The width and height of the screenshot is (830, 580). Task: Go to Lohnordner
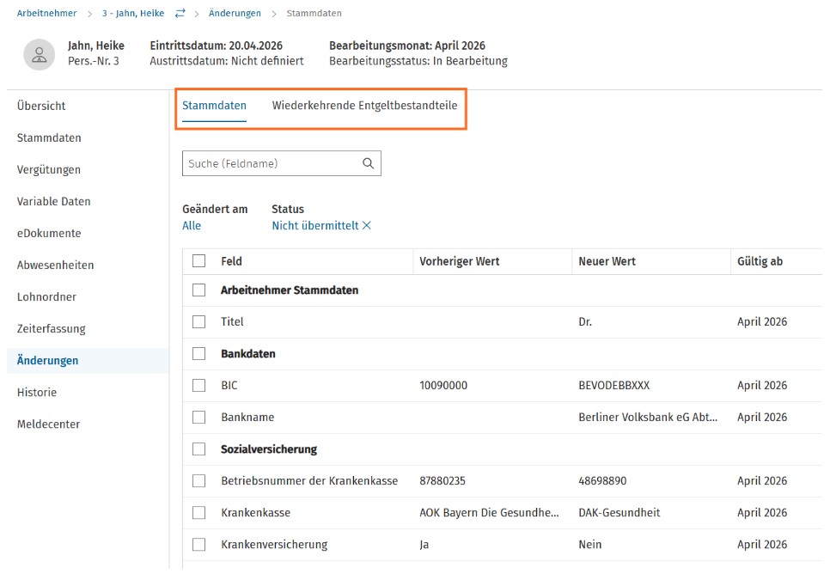pos(46,296)
